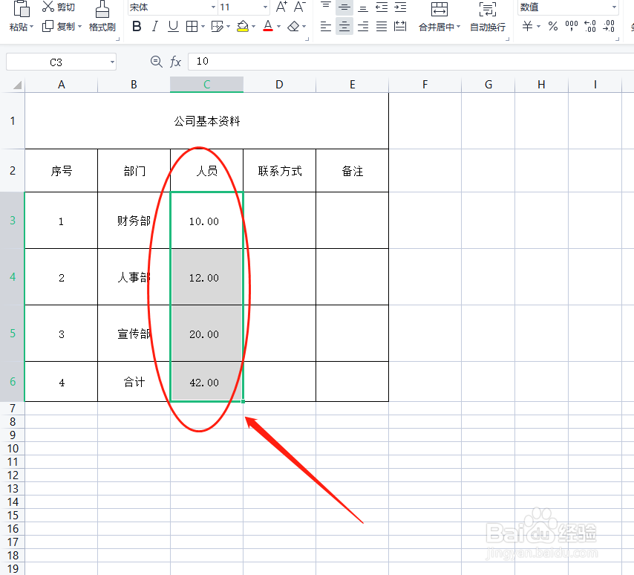634x575 pixels.
Task: Open the font color picker
Action: (277, 26)
